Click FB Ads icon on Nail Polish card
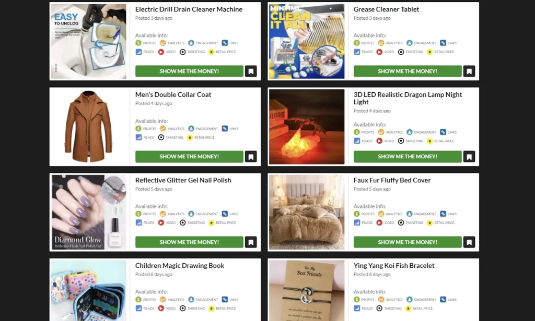This screenshot has width=535, height=321. pyautogui.click(x=138, y=223)
